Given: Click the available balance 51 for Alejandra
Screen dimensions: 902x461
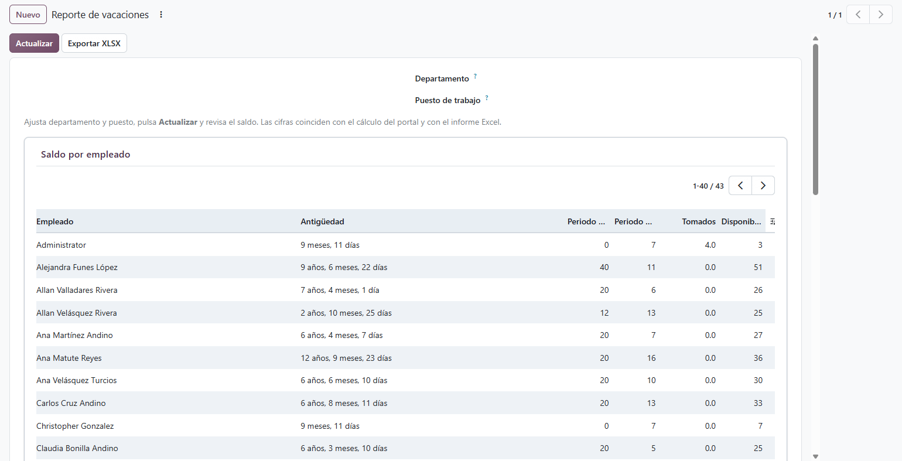Looking at the screenshot, I should coord(758,267).
